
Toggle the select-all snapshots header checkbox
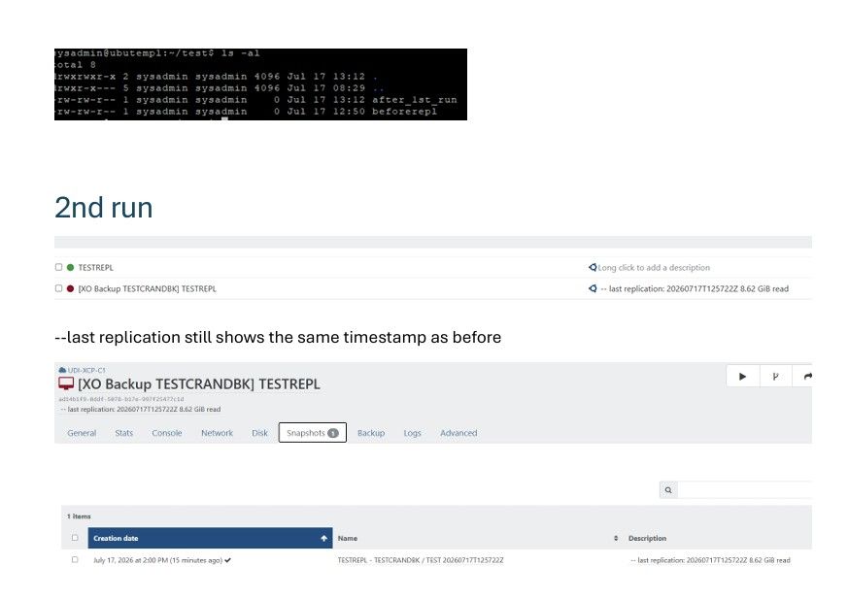[75, 538]
